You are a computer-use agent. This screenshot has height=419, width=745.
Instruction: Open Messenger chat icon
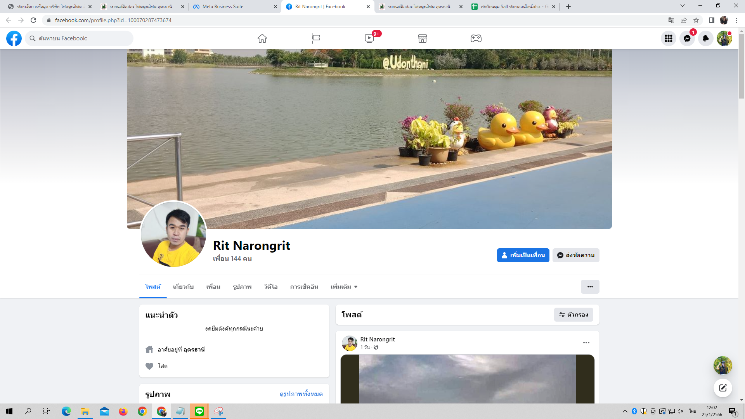coord(687,38)
